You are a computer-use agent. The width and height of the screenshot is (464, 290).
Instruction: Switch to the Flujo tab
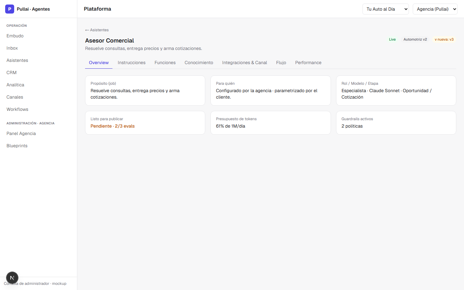(281, 63)
